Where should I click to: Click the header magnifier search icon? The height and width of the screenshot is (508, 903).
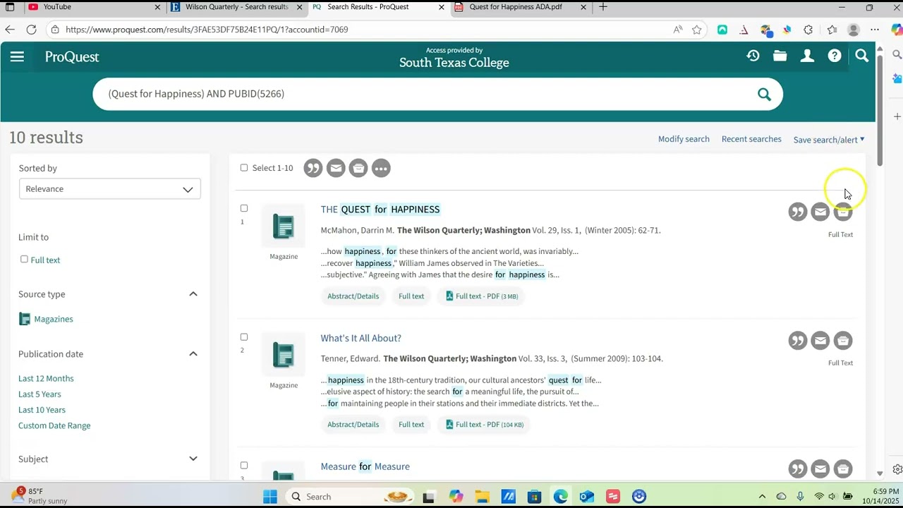coord(861,56)
